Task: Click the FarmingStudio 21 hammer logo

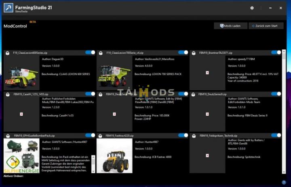Action: [x=8, y=8]
